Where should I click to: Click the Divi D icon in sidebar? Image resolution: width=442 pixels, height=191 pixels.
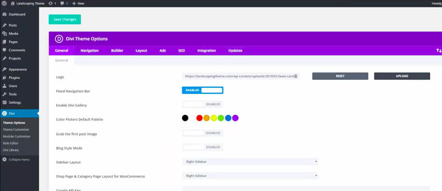coord(4,113)
